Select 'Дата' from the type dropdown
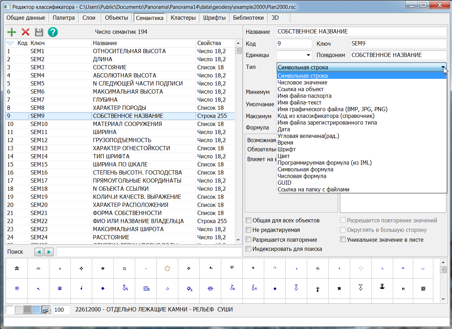452x329 pixels. 284,129
